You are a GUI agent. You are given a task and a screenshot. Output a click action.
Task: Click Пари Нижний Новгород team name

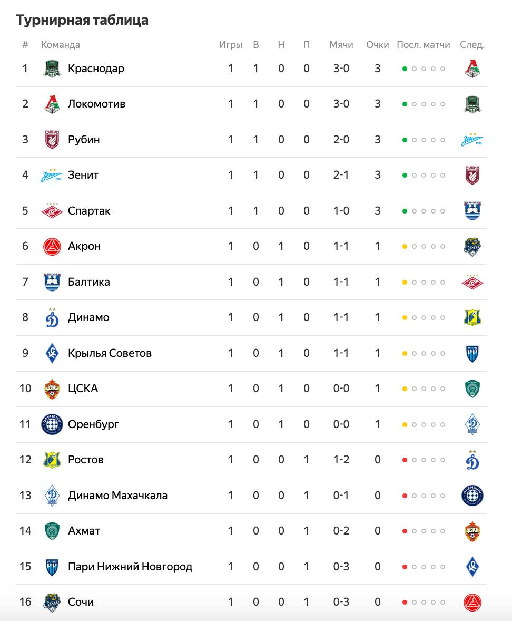pyautogui.click(x=130, y=566)
